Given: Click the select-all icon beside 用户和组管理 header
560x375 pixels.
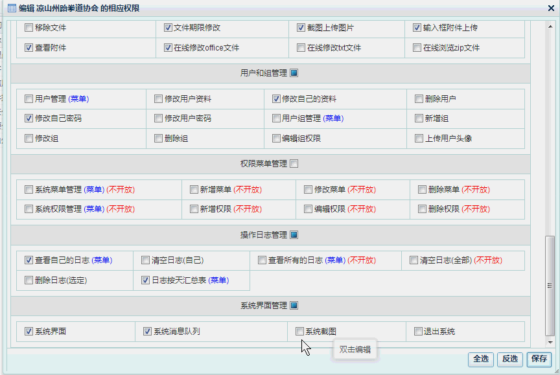Looking at the screenshot, I should [x=294, y=72].
